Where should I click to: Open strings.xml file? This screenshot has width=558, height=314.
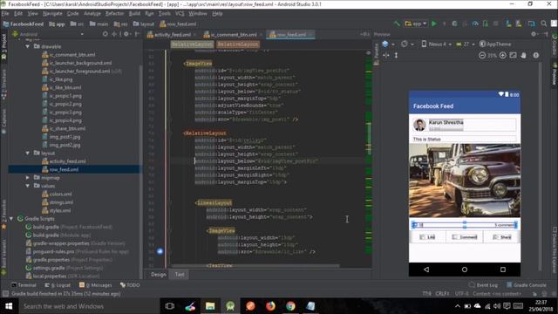point(61,202)
